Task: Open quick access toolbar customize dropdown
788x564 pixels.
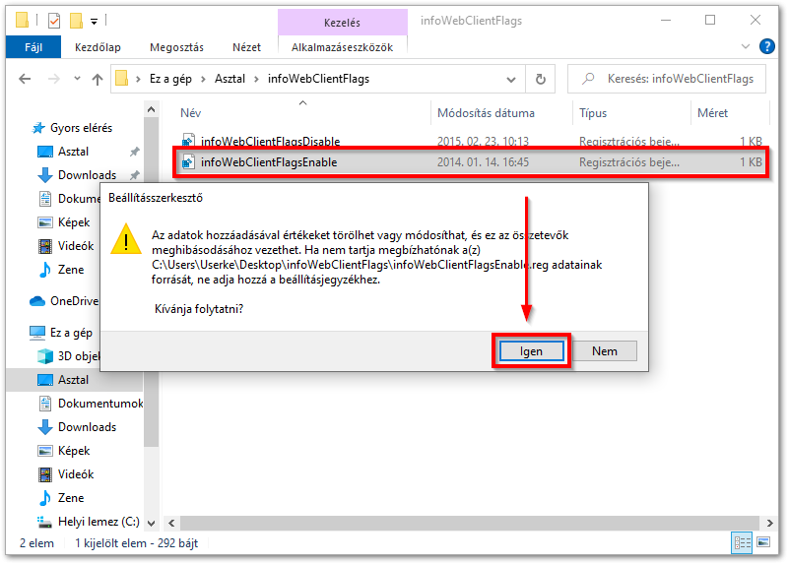Action: click(94, 21)
